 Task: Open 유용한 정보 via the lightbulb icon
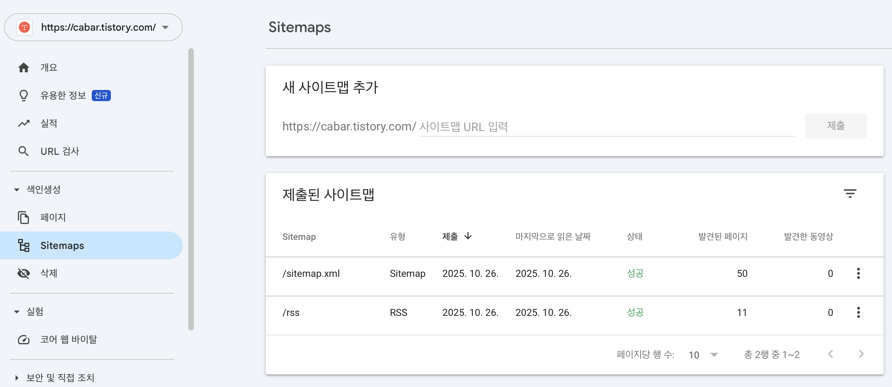[24, 95]
